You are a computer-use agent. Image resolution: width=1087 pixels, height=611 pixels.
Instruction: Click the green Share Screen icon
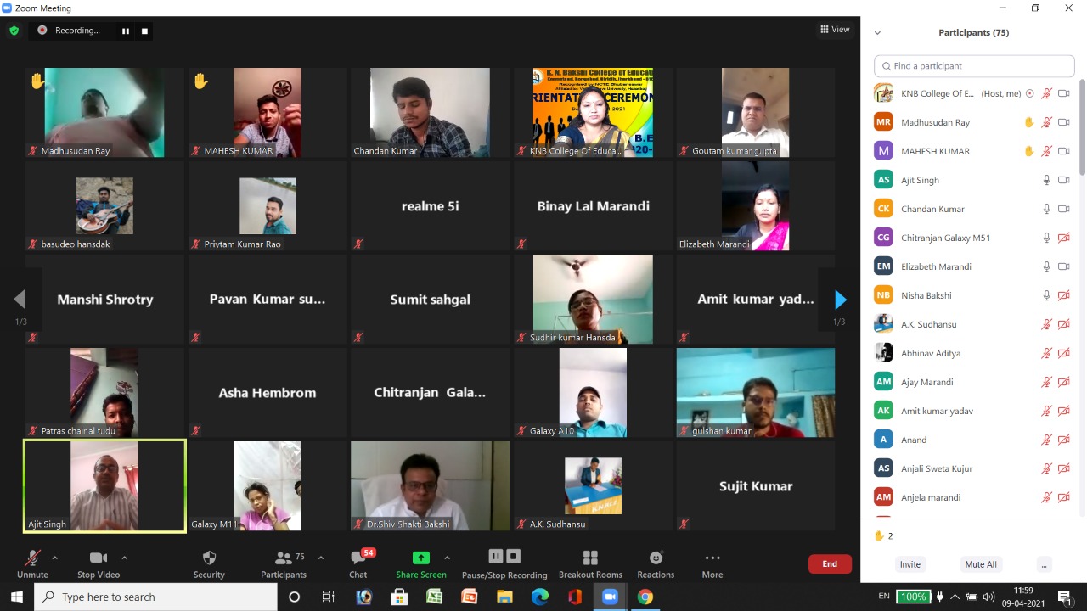pyautogui.click(x=421, y=558)
